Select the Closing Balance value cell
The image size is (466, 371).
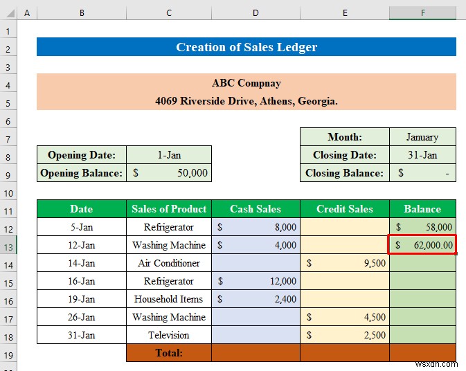(422, 172)
